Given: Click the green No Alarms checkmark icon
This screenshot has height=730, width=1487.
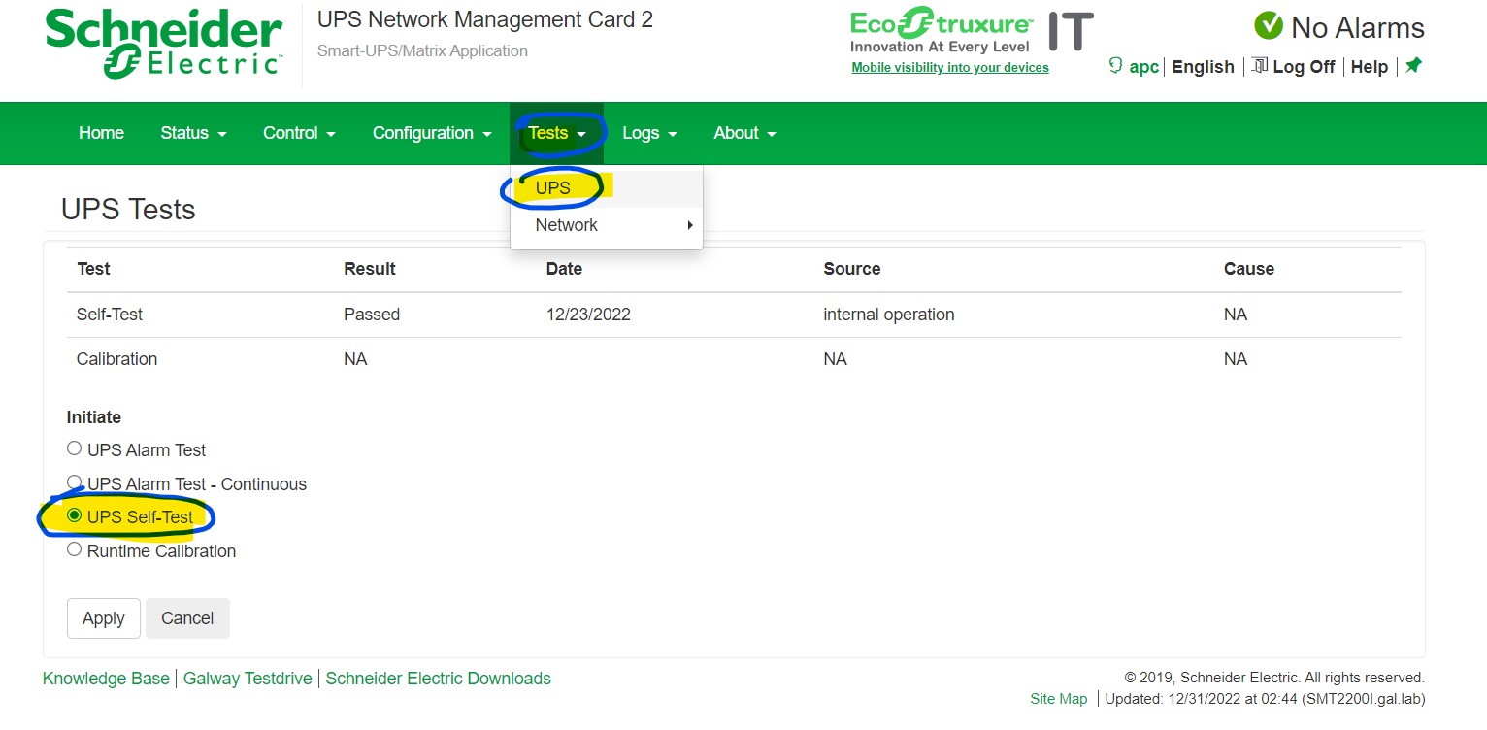Looking at the screenshot, I should coord(1268,26).
